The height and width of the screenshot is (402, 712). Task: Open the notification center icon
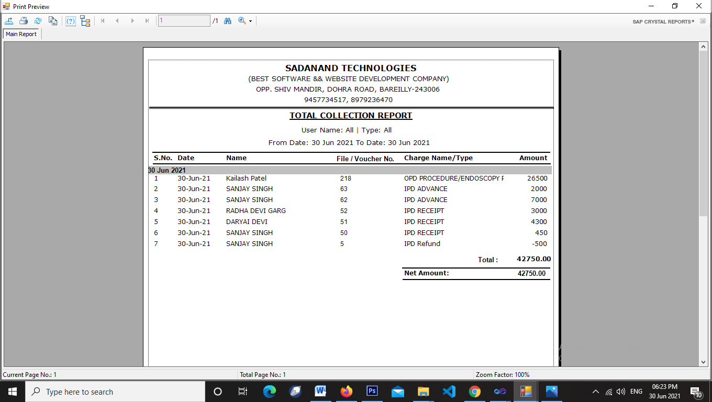[x=697, y=392]
